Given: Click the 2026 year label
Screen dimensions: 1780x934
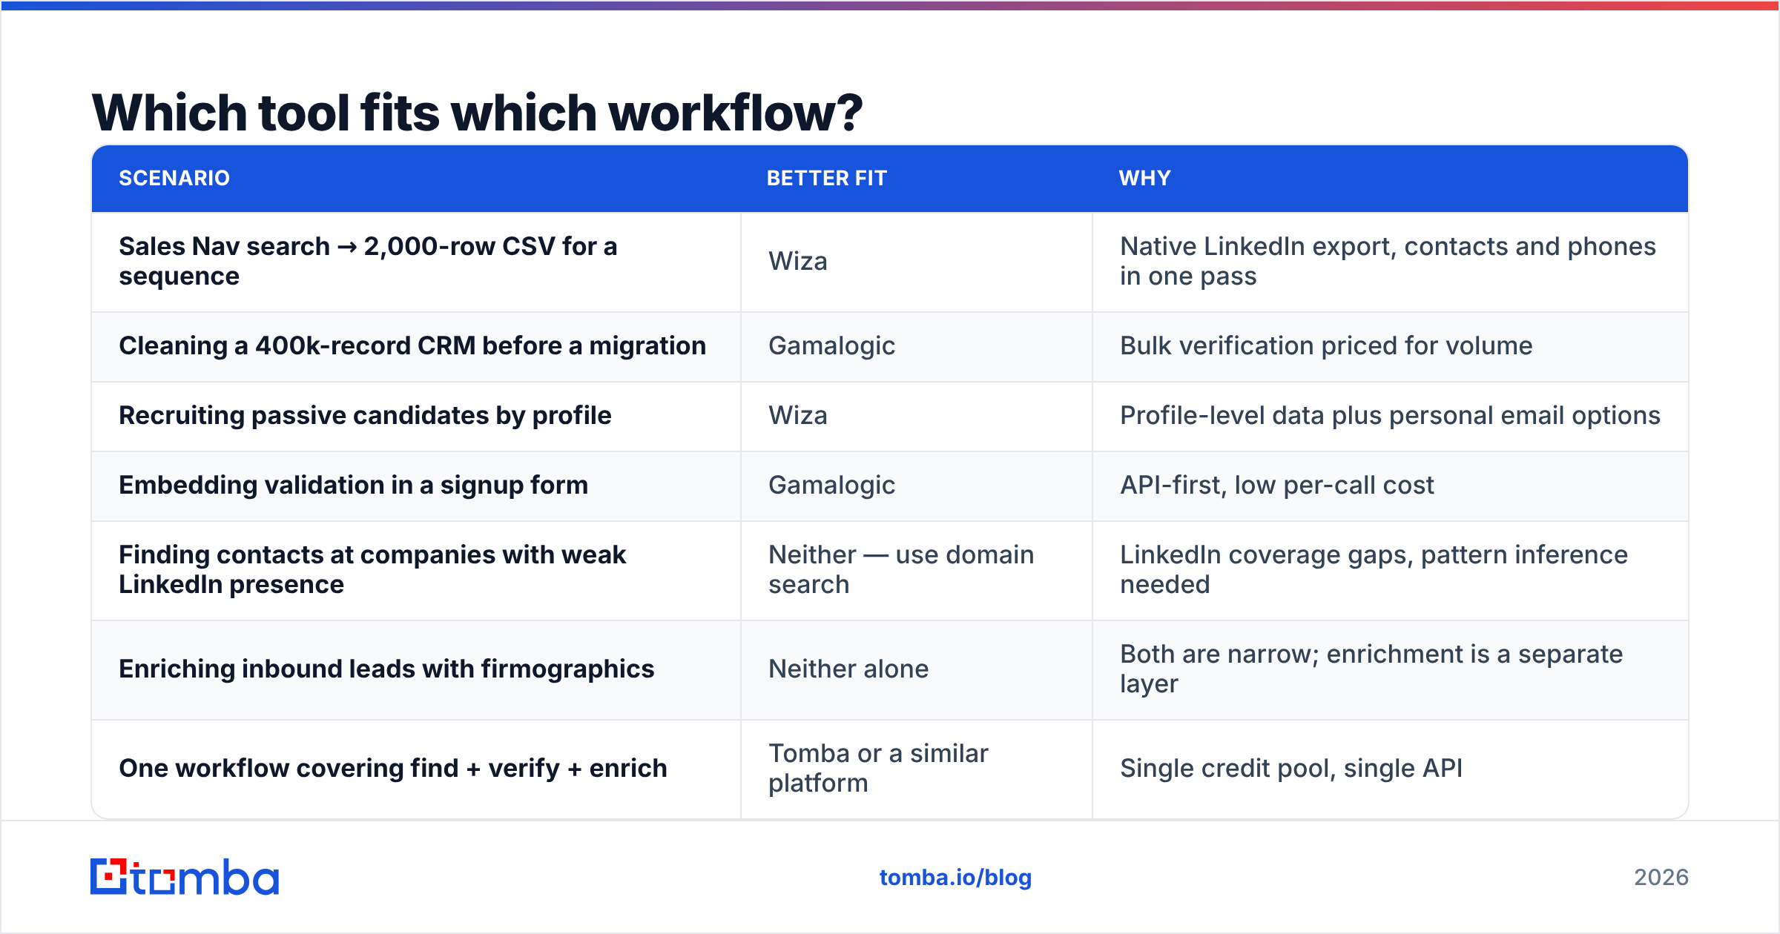Looking at the screenshot, I should tap(1661, 878).
